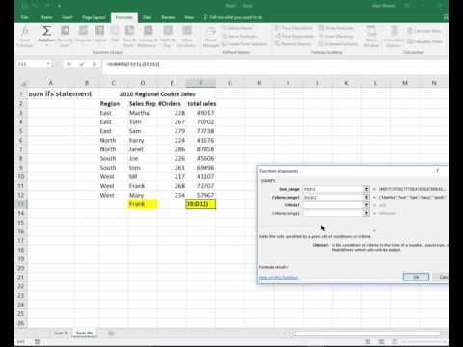Click Remove Arrows

click(x=293, y=43)
